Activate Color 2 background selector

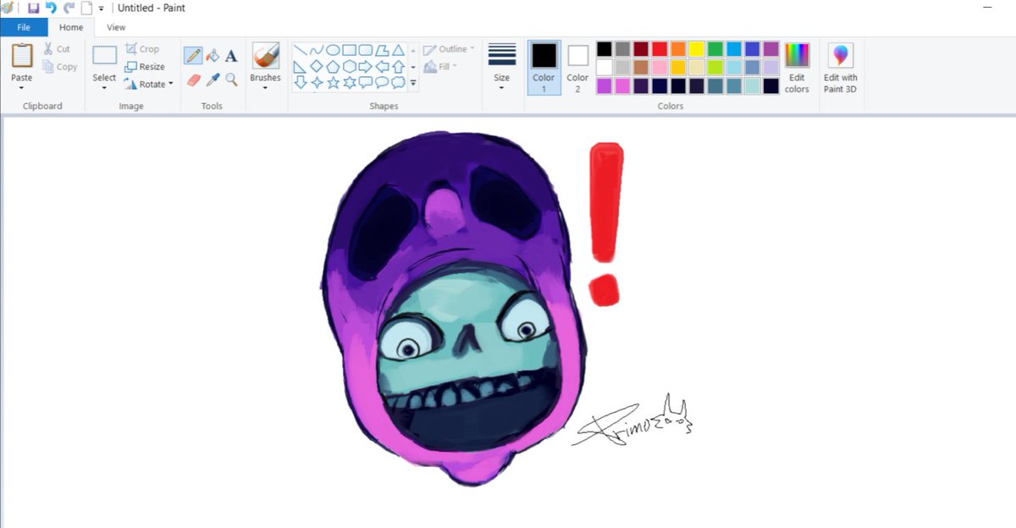(577, 68)
